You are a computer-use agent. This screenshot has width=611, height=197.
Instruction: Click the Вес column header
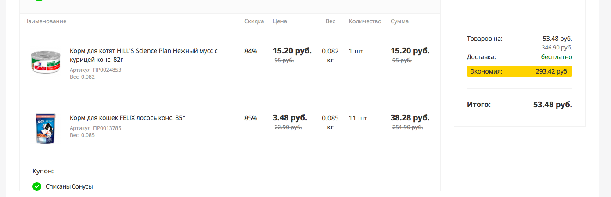[330, 21]
